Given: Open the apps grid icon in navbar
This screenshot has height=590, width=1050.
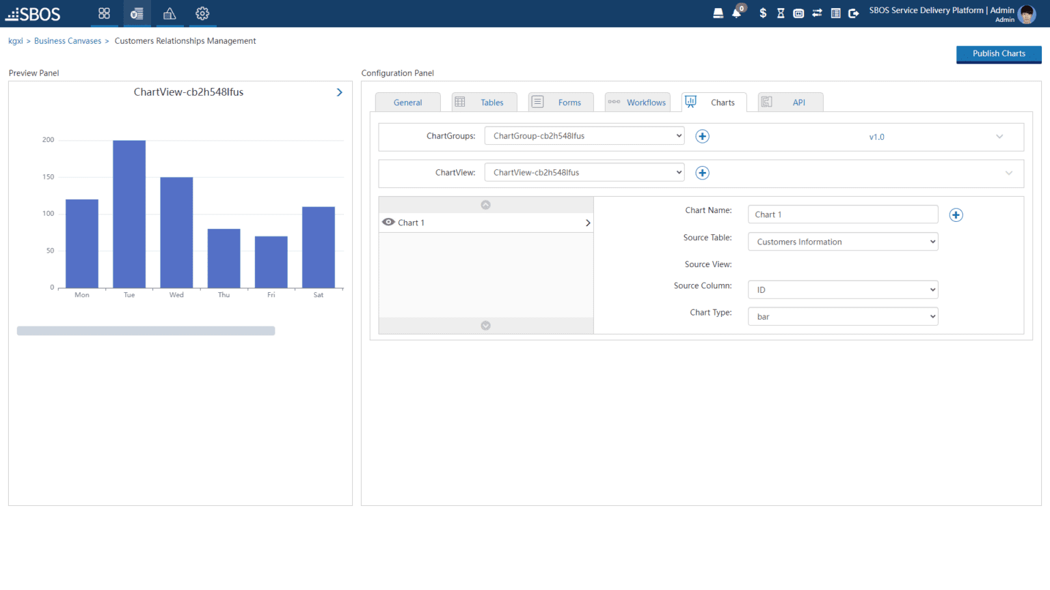Looking at the screenshot, I should (104, 13).
